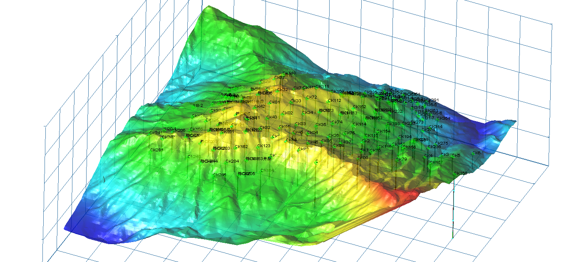The image size is (586, 262).
Task: Click the CK158 borehole collar marker
Action: coord(454,174)
